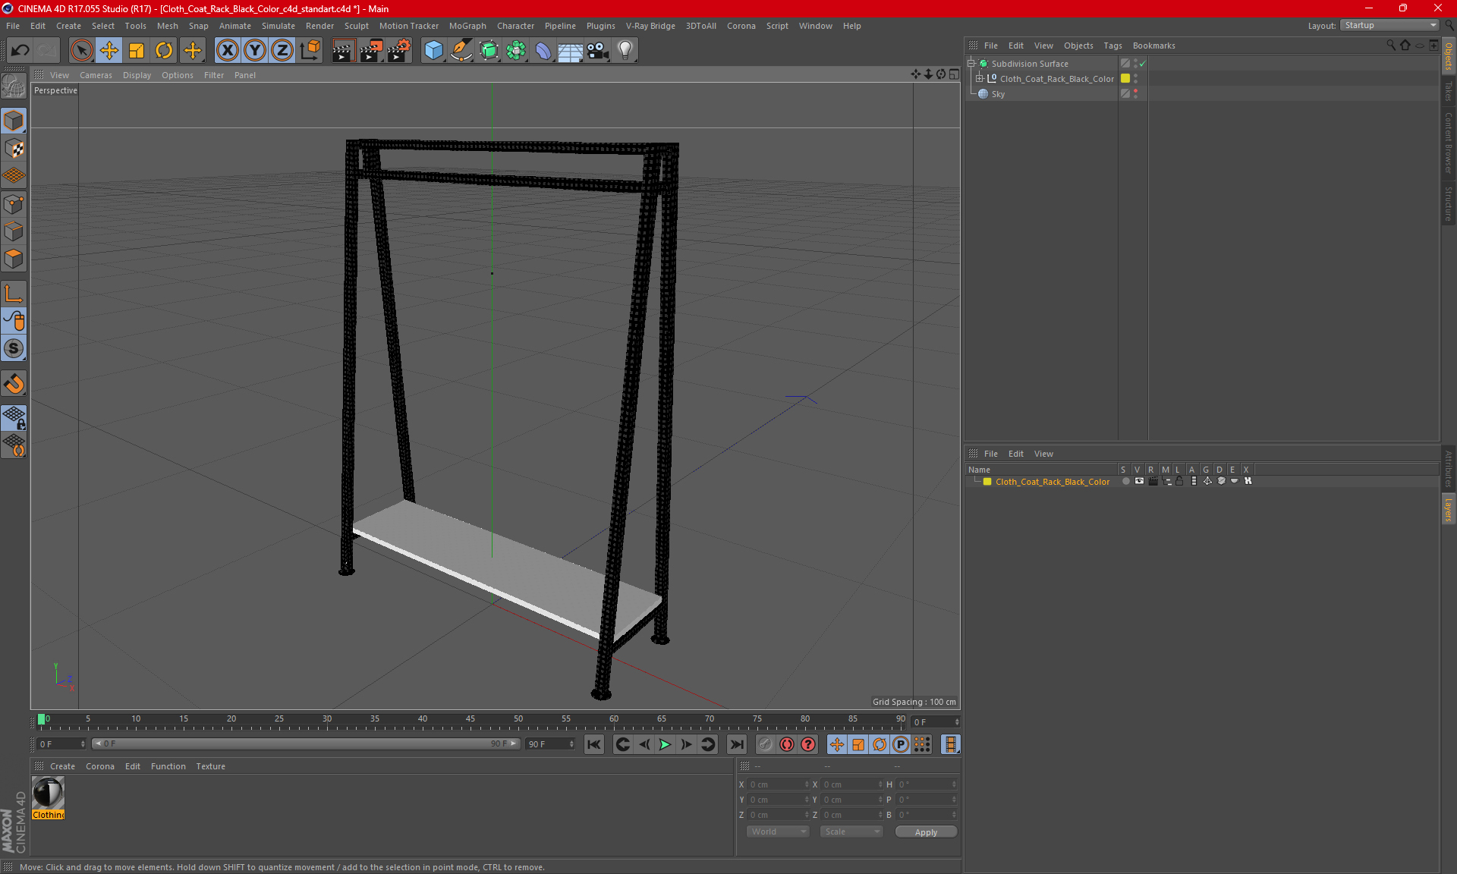Open the MoGraph menu

467,26
